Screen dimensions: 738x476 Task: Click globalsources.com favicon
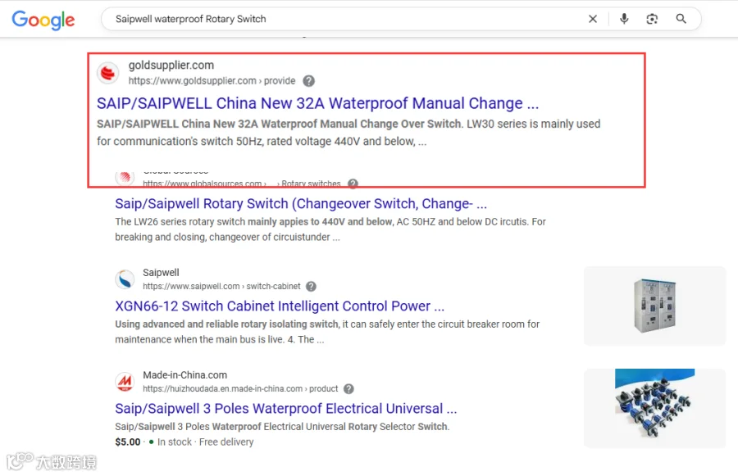pyautogui.click(x=125, y=177)
